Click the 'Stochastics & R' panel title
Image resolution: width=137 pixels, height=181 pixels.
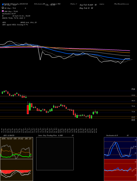112,135
